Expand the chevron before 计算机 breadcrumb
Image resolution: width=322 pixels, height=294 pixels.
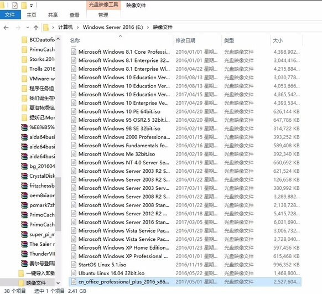pos(53,27)
